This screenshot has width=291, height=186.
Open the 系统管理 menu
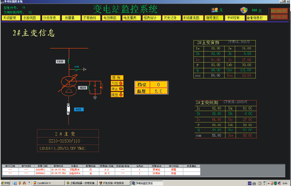(x=9, y=18)
